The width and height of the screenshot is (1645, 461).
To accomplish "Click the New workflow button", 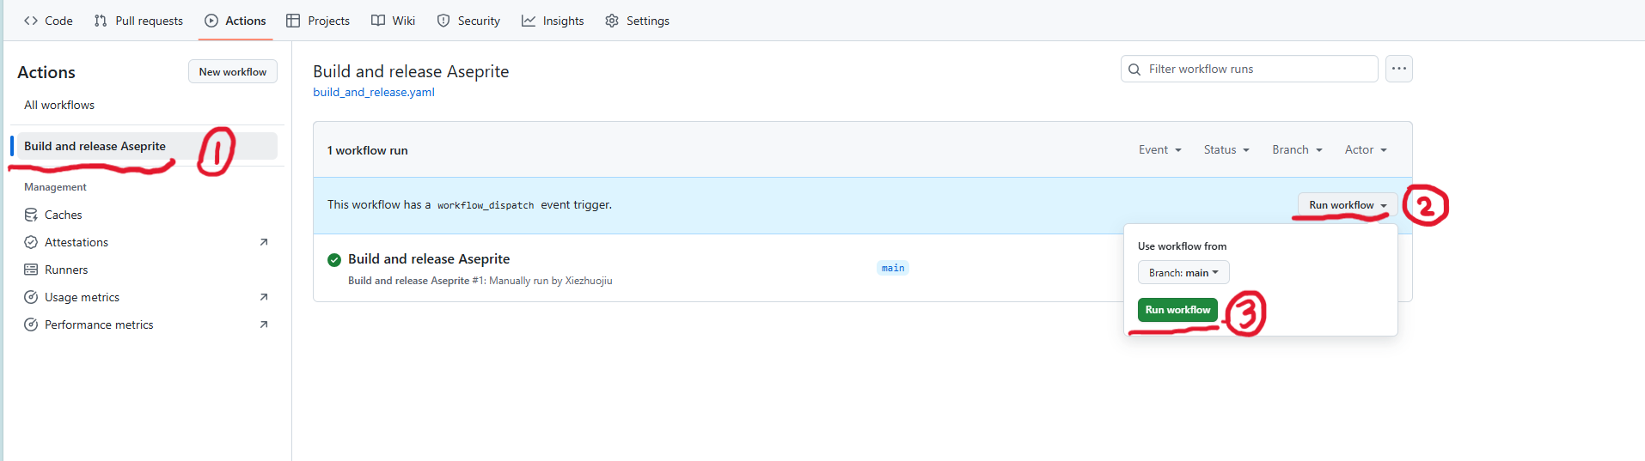I will point(233,71).
